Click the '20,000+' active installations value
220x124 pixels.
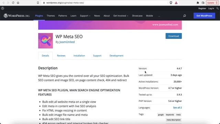(x=177, y=82)
